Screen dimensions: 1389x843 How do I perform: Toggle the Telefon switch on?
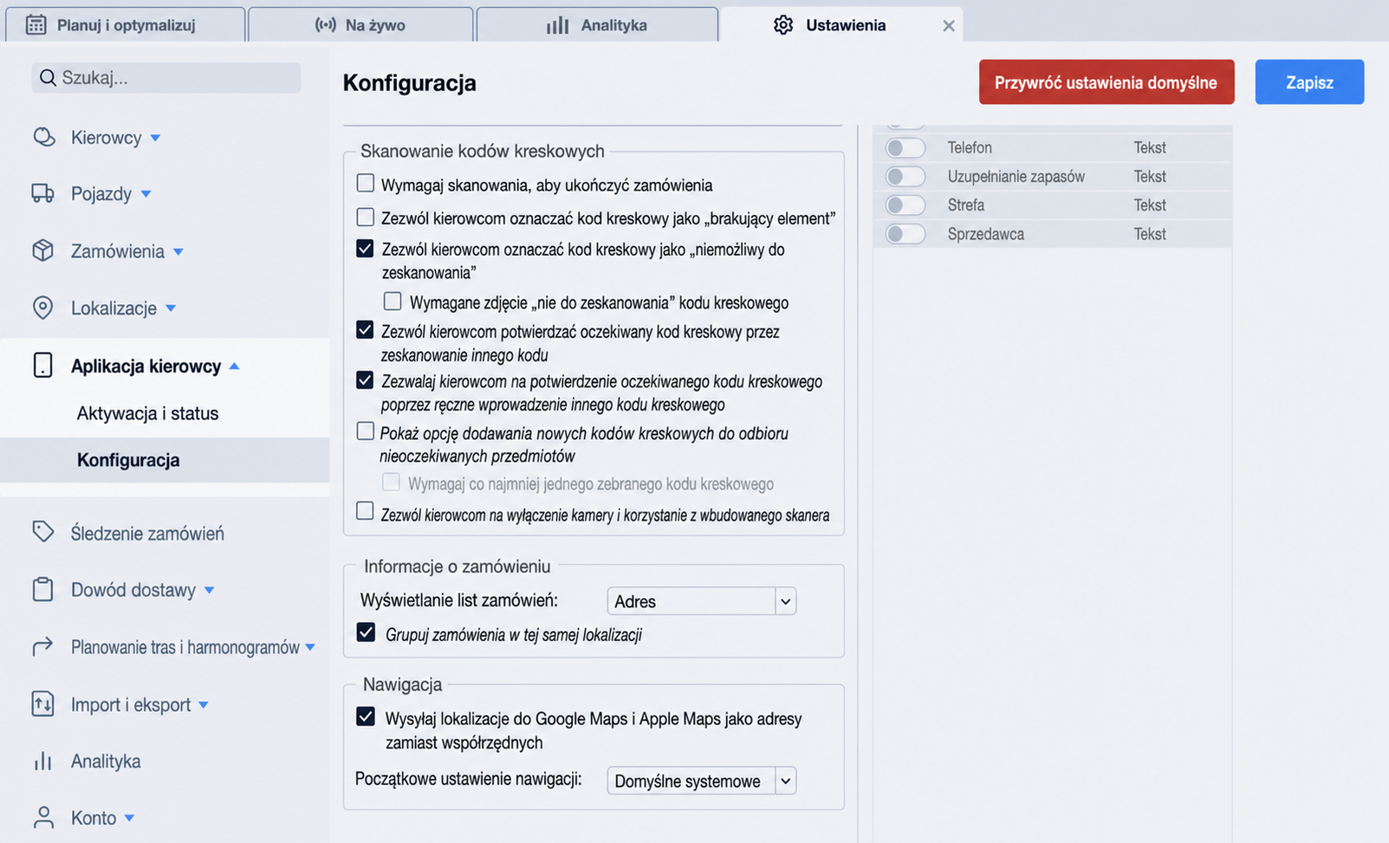click(x=905, y=148)
